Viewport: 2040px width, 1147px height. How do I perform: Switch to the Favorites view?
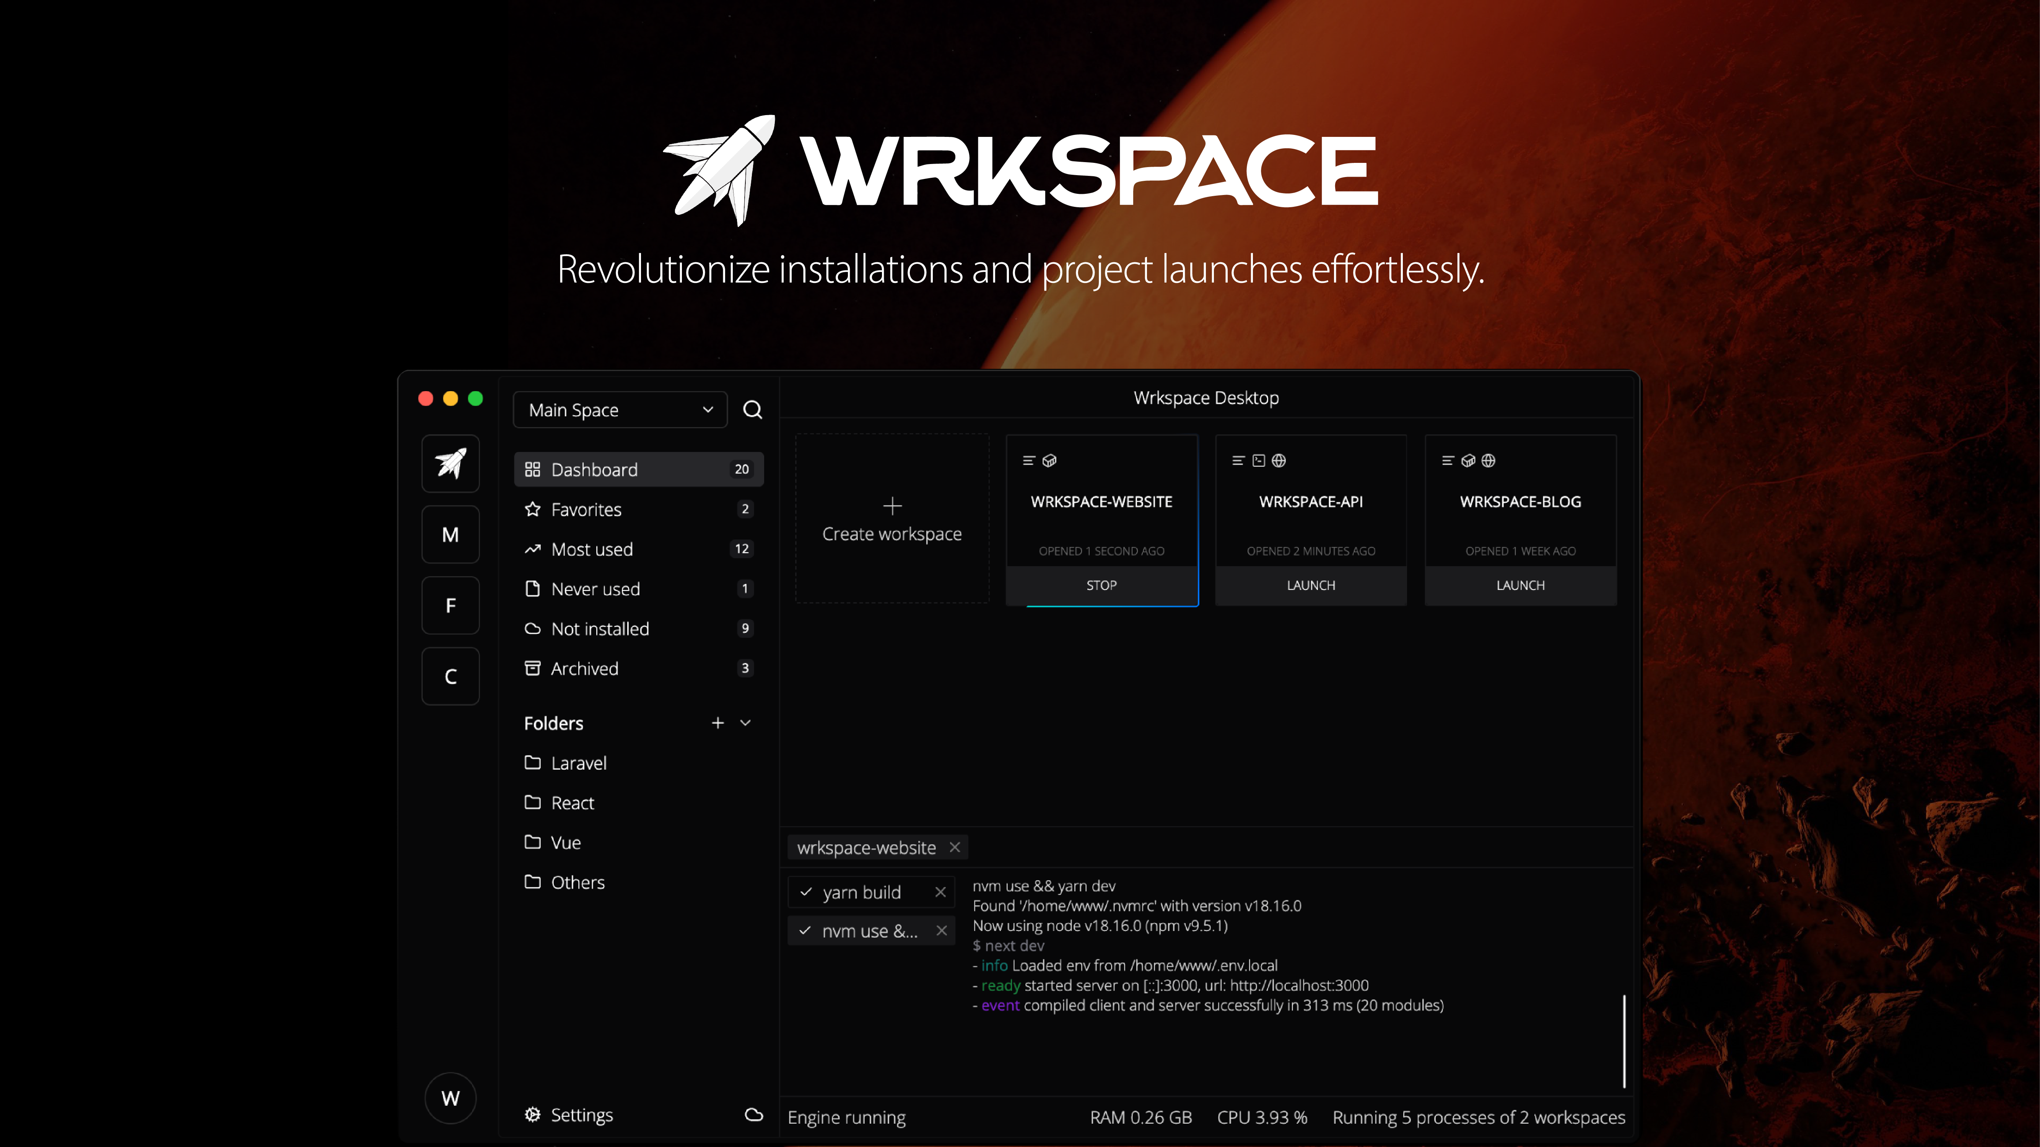(586, 509)
